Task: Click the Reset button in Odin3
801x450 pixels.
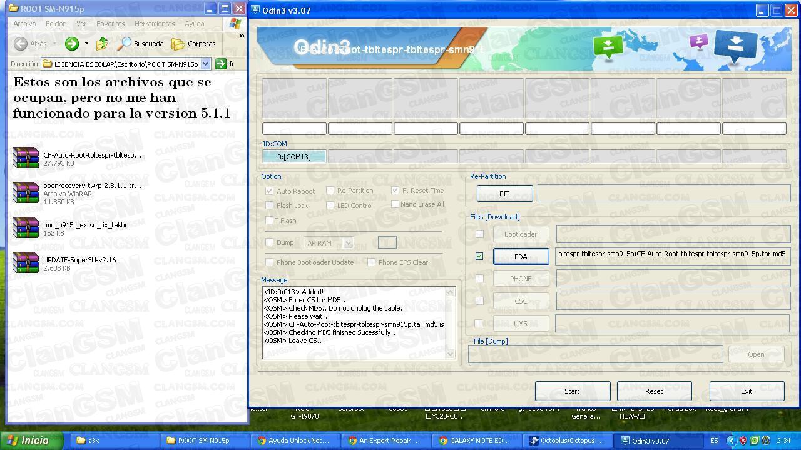Action: tap(654, 391)
